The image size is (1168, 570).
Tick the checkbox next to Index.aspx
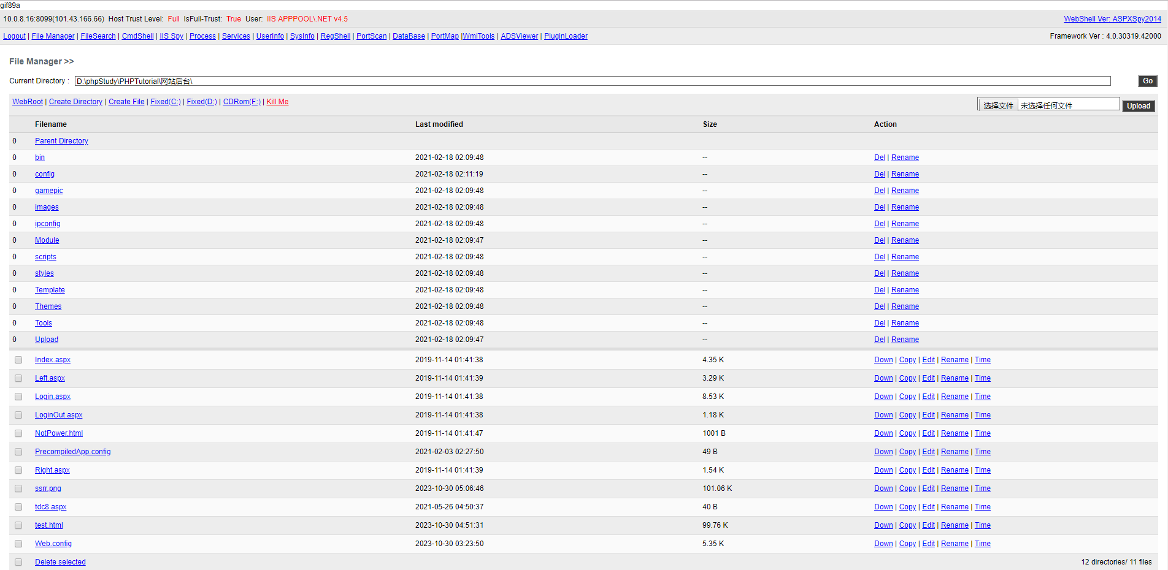[18, 360]
